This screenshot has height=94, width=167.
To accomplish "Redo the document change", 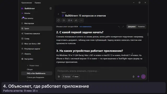I will point(123,27).
